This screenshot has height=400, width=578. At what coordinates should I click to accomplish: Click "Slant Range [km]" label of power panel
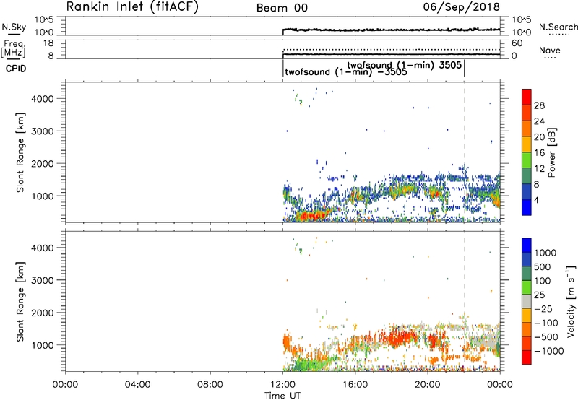20,152
